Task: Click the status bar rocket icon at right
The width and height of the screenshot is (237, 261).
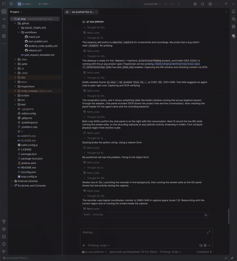Action: click(232, 258)
